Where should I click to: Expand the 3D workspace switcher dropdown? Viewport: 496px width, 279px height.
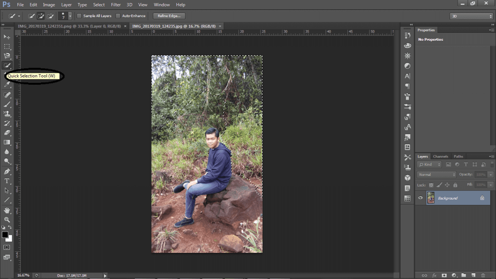[x=471, y=16]
